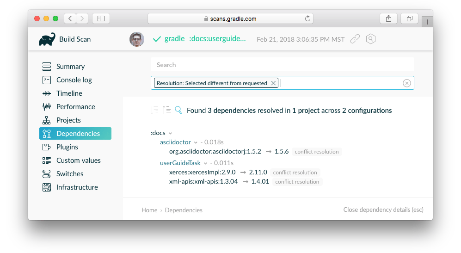
Task: Collapse the :docs project node
Action: (170, 133)
